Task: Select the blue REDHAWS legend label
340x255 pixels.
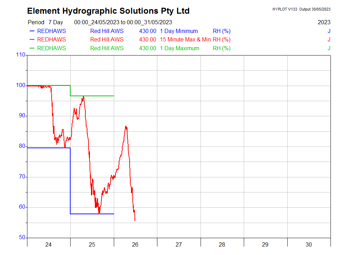Action: pyautogui.click(x=51, y=31)
